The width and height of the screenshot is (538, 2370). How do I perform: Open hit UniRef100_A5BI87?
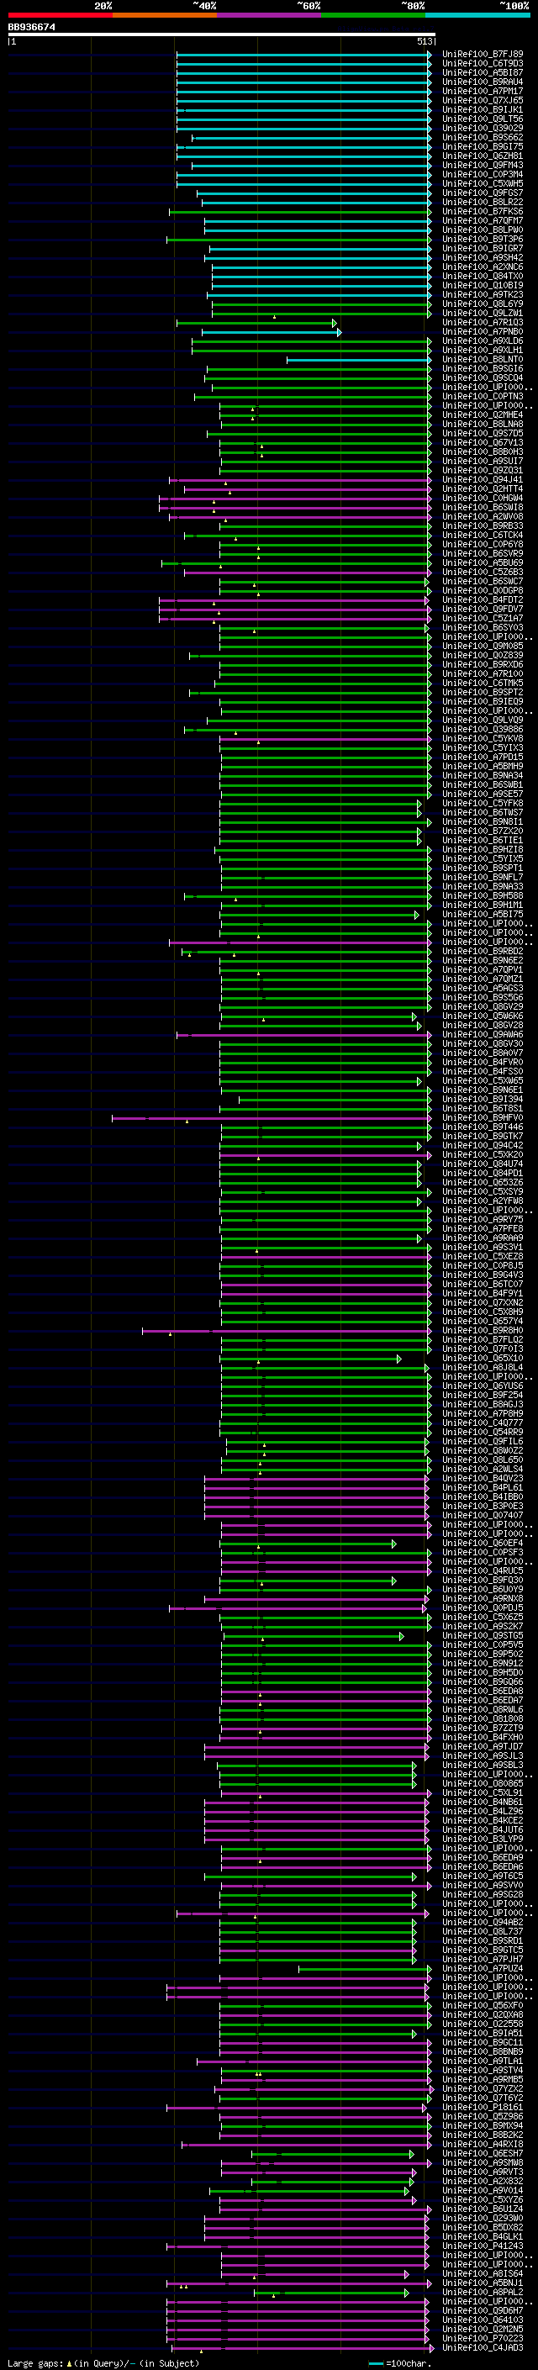[x=483, y=72]
